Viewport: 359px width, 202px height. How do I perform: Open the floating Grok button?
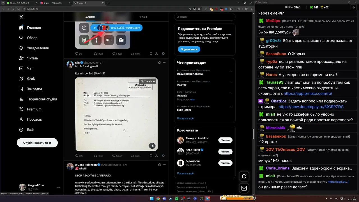(244, 176)
